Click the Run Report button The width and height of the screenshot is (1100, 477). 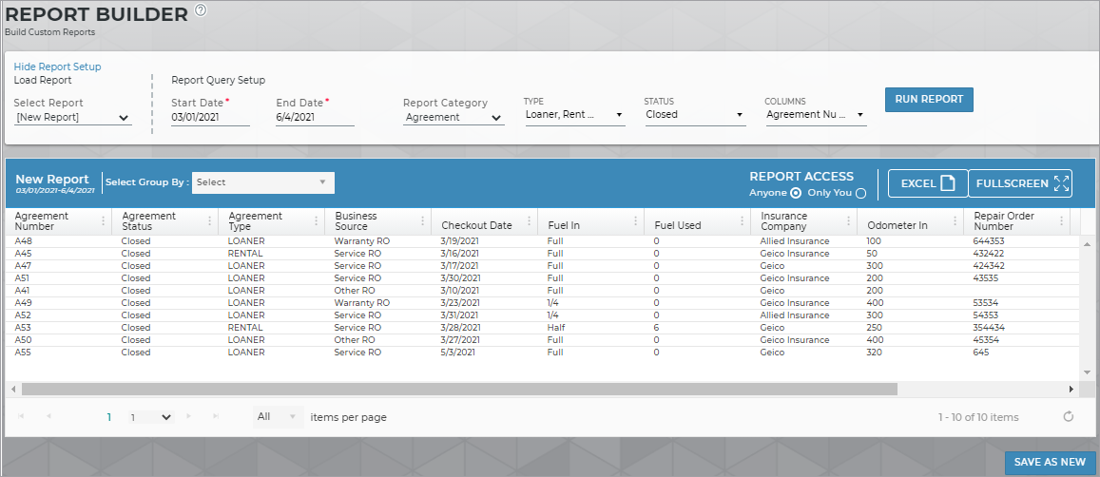coord(929,100)
